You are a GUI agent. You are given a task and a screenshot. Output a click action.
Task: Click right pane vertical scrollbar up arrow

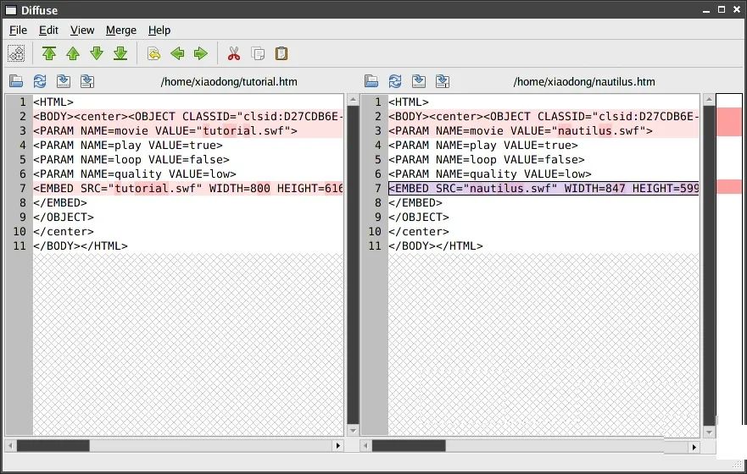709,100
